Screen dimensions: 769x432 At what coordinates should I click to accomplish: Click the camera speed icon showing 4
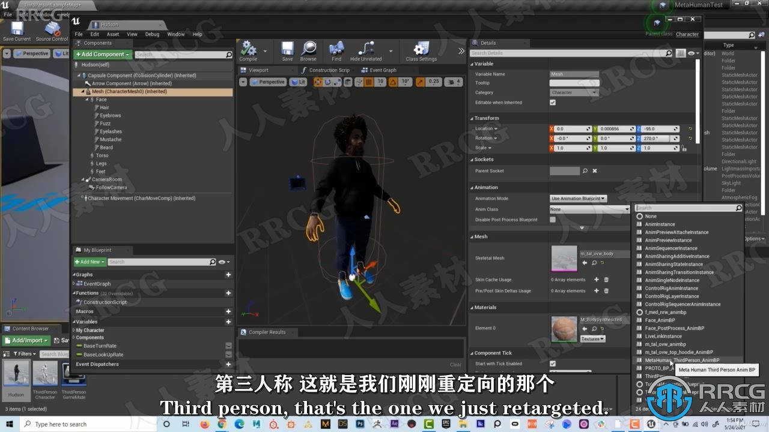pos(453,82)
